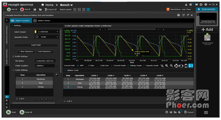Screen dimensions: 221x120
Task: Switch to the Battery Emulator tab
Action: coord(21,21)
